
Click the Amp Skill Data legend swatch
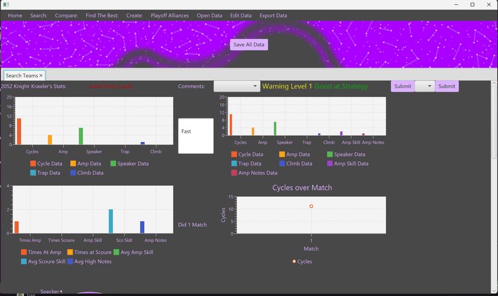(330, 164)
